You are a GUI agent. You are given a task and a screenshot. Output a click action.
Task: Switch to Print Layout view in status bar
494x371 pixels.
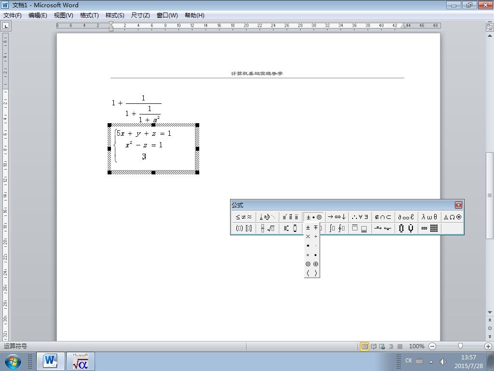point(365,346)
